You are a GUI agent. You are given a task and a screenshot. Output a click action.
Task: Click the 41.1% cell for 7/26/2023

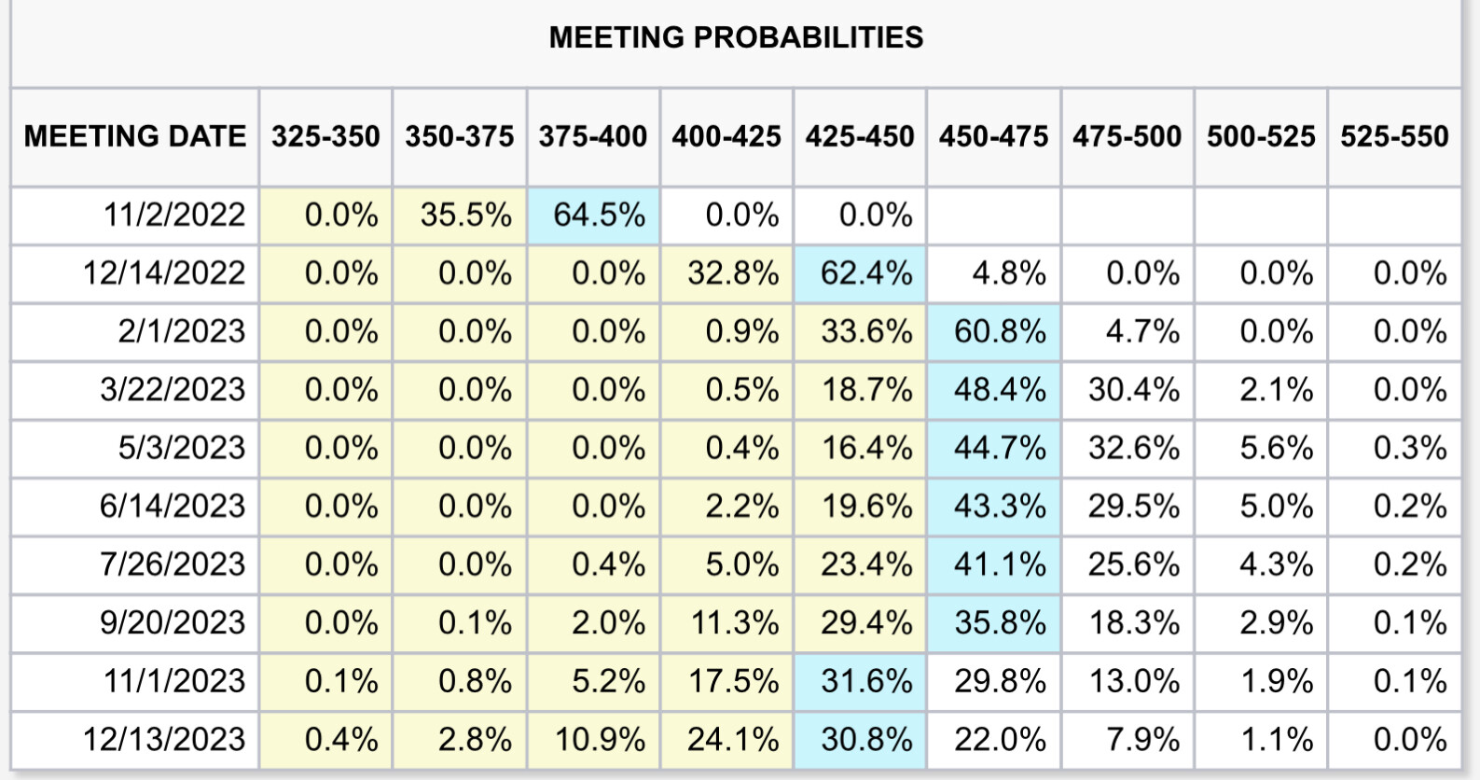[x=1000, y=564]
